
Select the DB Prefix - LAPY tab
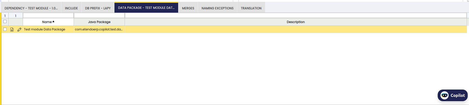[98, 8]
